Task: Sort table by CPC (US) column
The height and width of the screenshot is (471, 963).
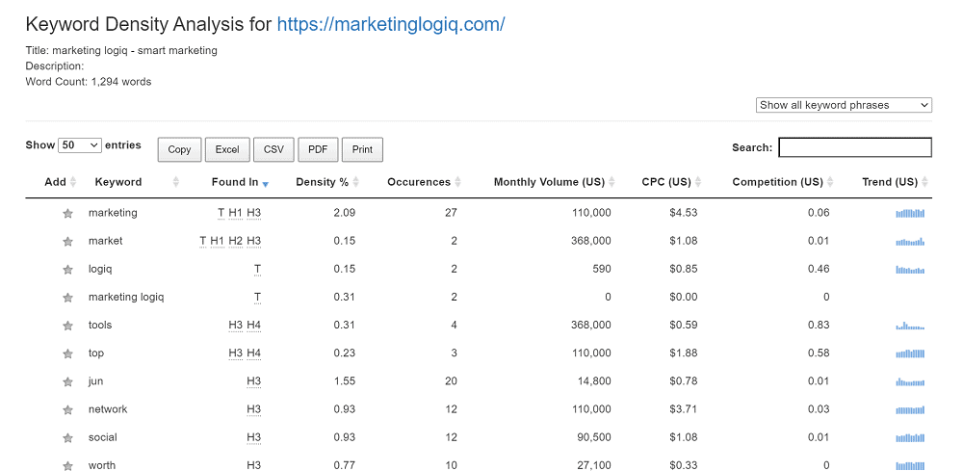Action: (x=671, y=182)
